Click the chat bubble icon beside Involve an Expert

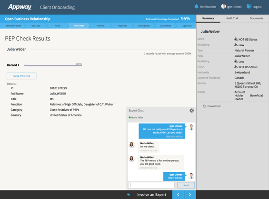point(129,195)
